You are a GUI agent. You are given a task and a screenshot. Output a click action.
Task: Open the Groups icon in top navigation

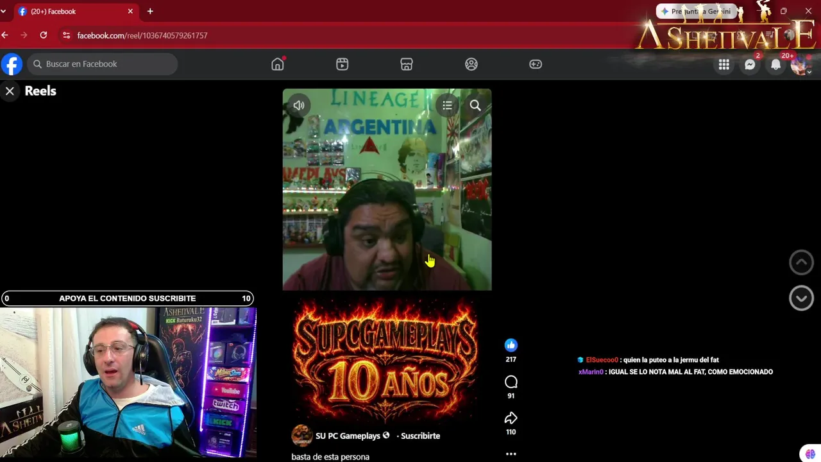pyautogui.click(x=471, y=64)
